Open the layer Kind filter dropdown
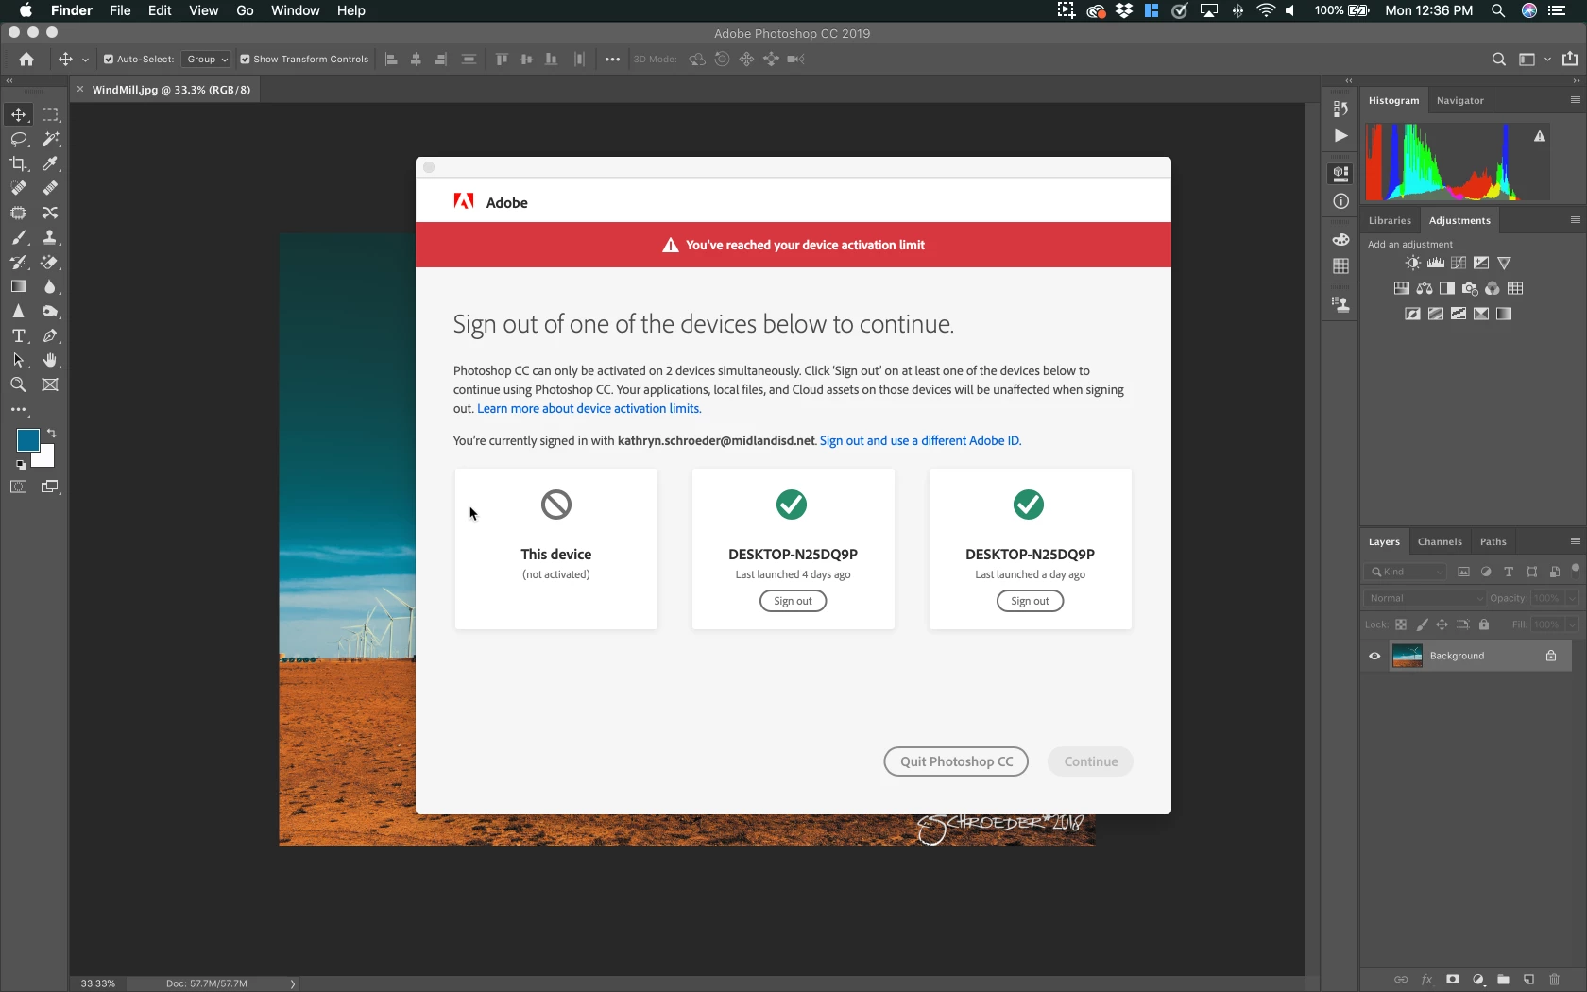Image resolution: width=1587 pixels, height=992 pixels. click(1406, 572)
